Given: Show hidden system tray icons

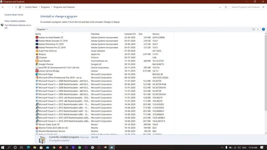Looking at the screenshot, I should (222, 147).
